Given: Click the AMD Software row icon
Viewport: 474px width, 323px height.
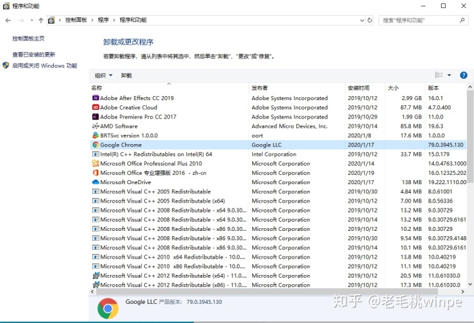Looking at the screenshot, I should click(x=95, y=126).
